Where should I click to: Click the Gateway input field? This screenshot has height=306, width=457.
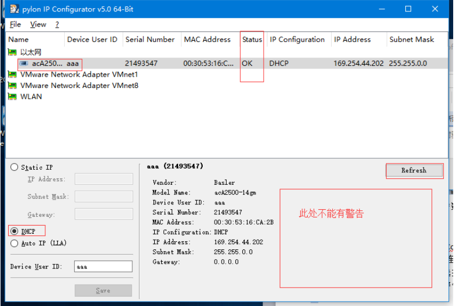(x=103, y=214)
